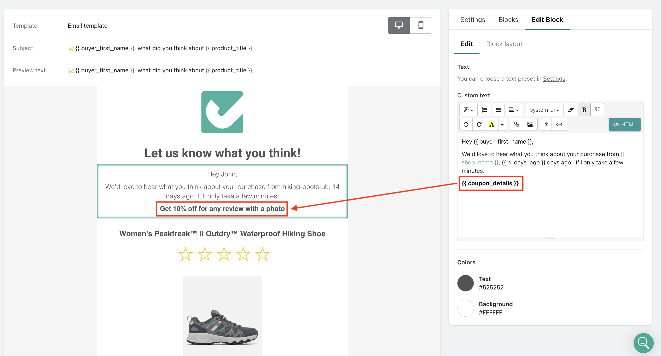Image resolution: width=661 pixels, height=356 pixels.
Task: Click the undo icon in editor
Action: (x=466, y=124)
